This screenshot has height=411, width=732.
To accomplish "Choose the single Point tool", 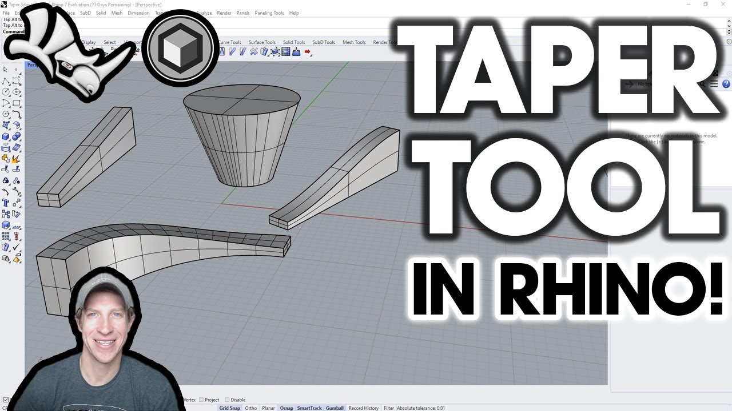I will click(17, 70).
